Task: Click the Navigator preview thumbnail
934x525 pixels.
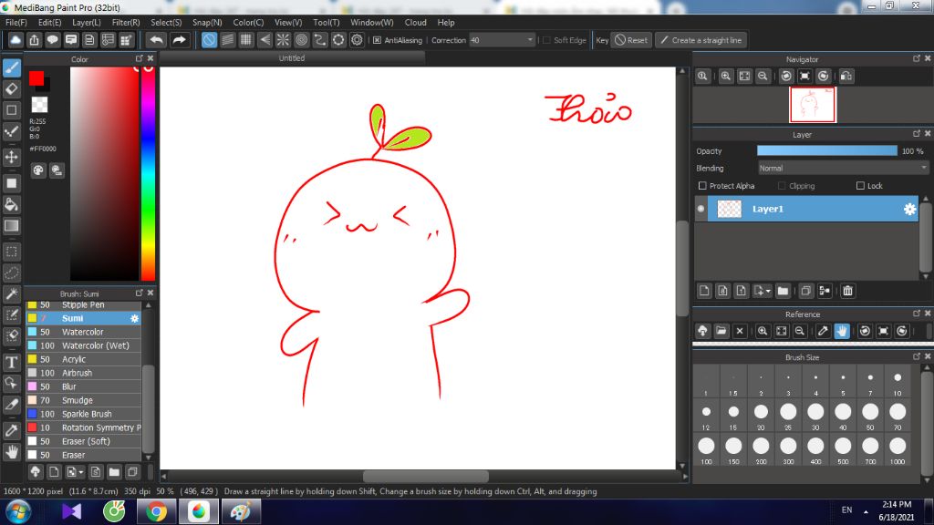Action: coord(813,105)
